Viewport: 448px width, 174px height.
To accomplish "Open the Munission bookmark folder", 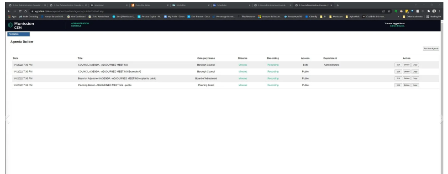I will [336, 16].
